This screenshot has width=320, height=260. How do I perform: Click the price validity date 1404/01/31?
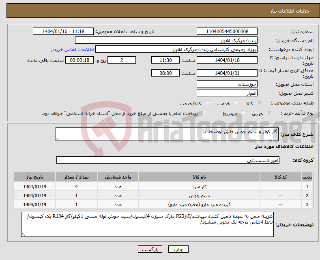click(x=227, y=73)
